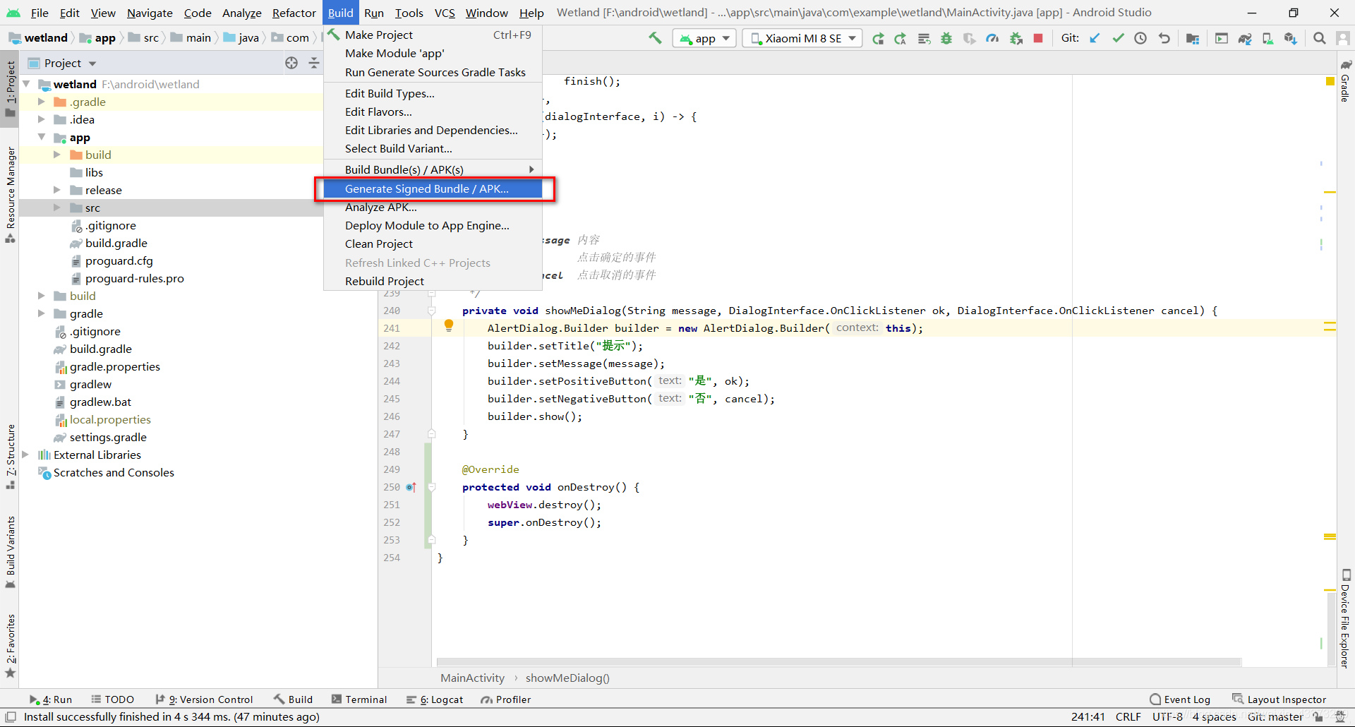The height and width of the screenshot is (727, 1355).
Task: Open the Build Variants side tab
Action: coord(11,551)
